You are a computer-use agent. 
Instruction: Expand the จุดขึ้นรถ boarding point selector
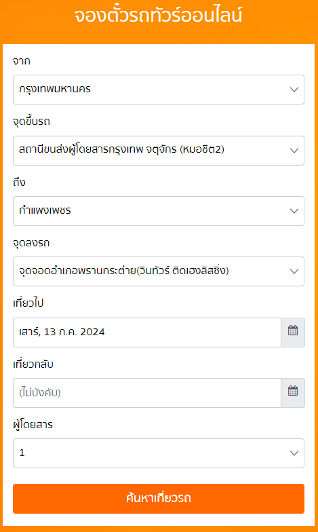point(159,151)
